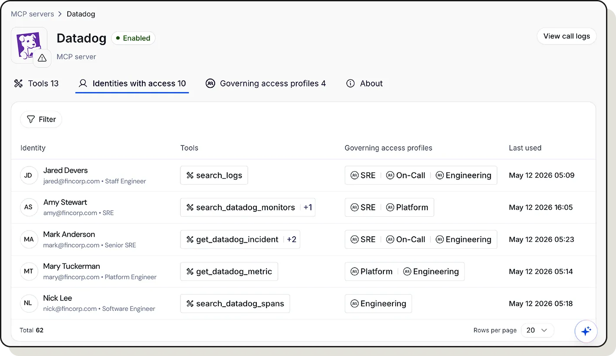
Task: Click Platform profile in Amy Stewart row
Action: [x=407, y=208]
